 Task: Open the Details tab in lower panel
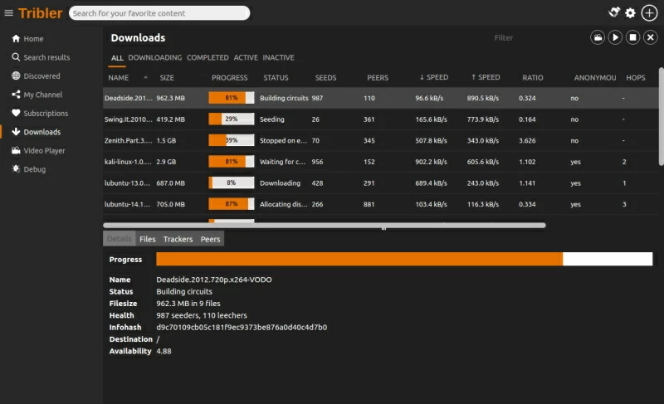point(120,239)
